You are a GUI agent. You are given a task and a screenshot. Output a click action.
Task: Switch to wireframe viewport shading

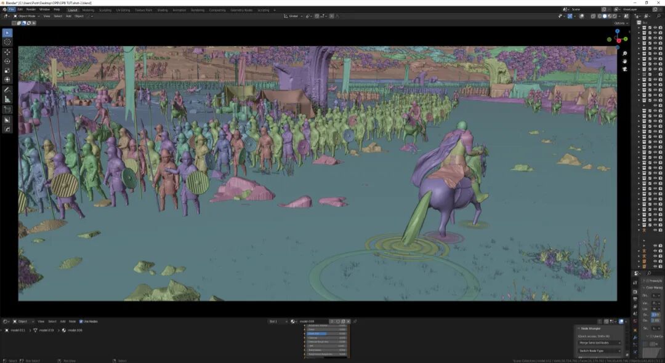click(599, 16)
